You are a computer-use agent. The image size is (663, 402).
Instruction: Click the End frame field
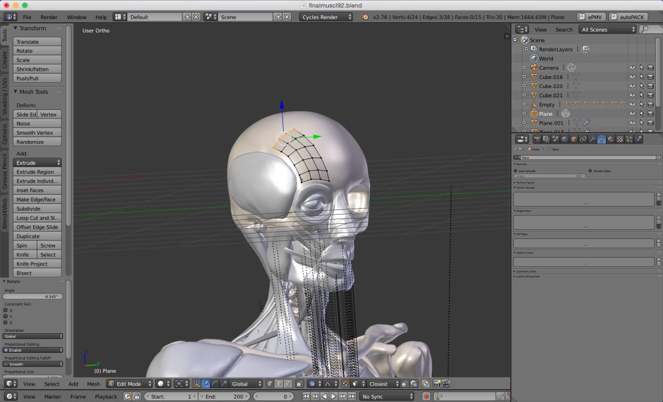tap(225, 397)
